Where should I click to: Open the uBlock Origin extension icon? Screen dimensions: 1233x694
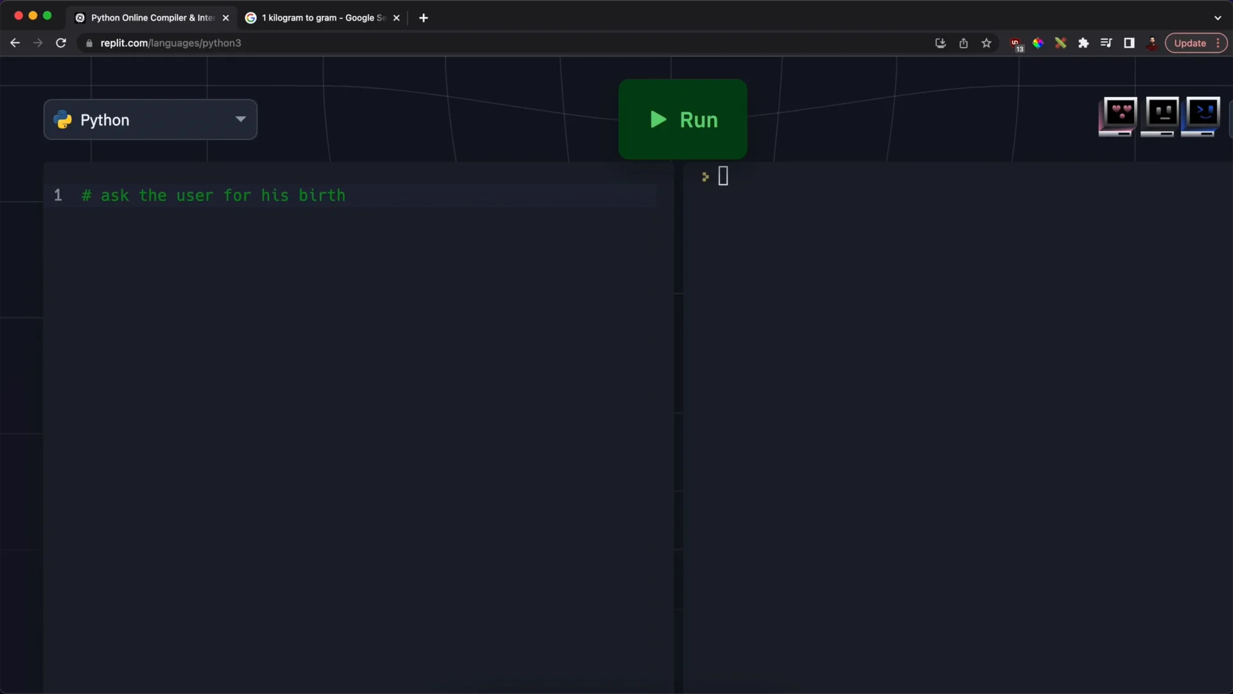1016,42
